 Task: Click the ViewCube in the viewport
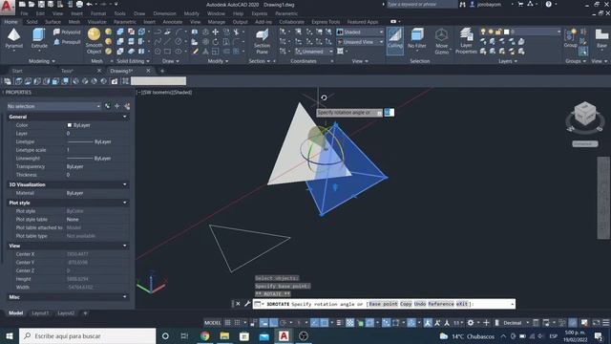(584, 115)
